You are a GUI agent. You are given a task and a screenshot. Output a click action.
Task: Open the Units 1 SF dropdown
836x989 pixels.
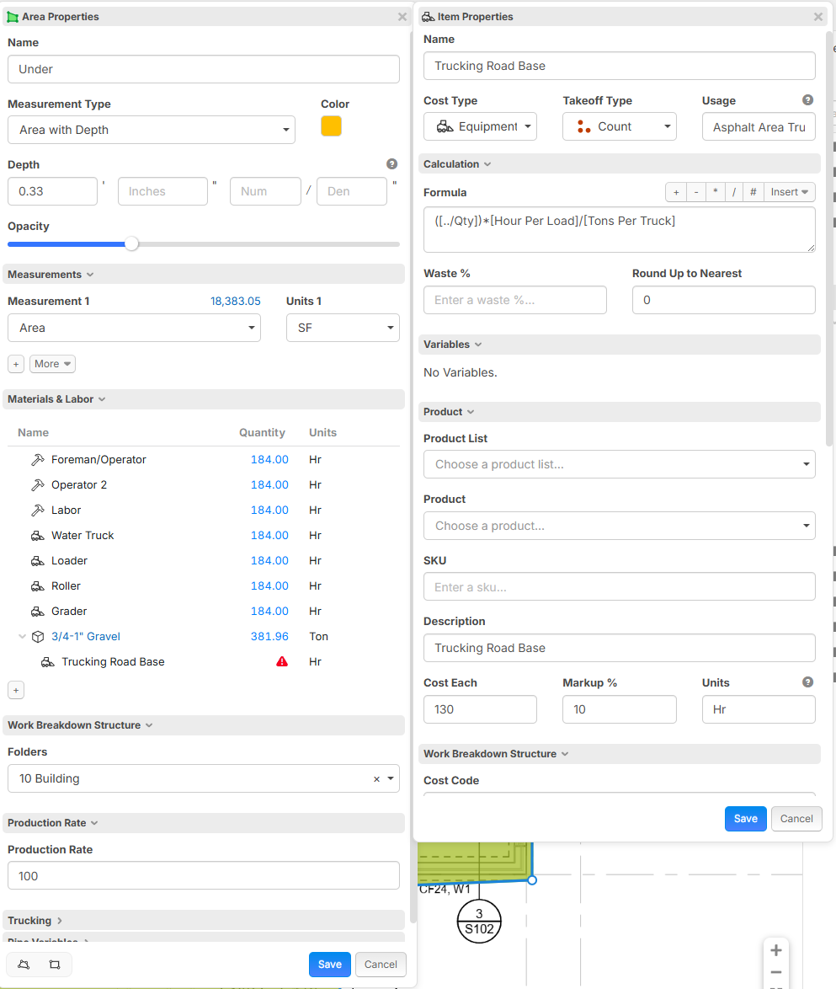pos(343,328)
